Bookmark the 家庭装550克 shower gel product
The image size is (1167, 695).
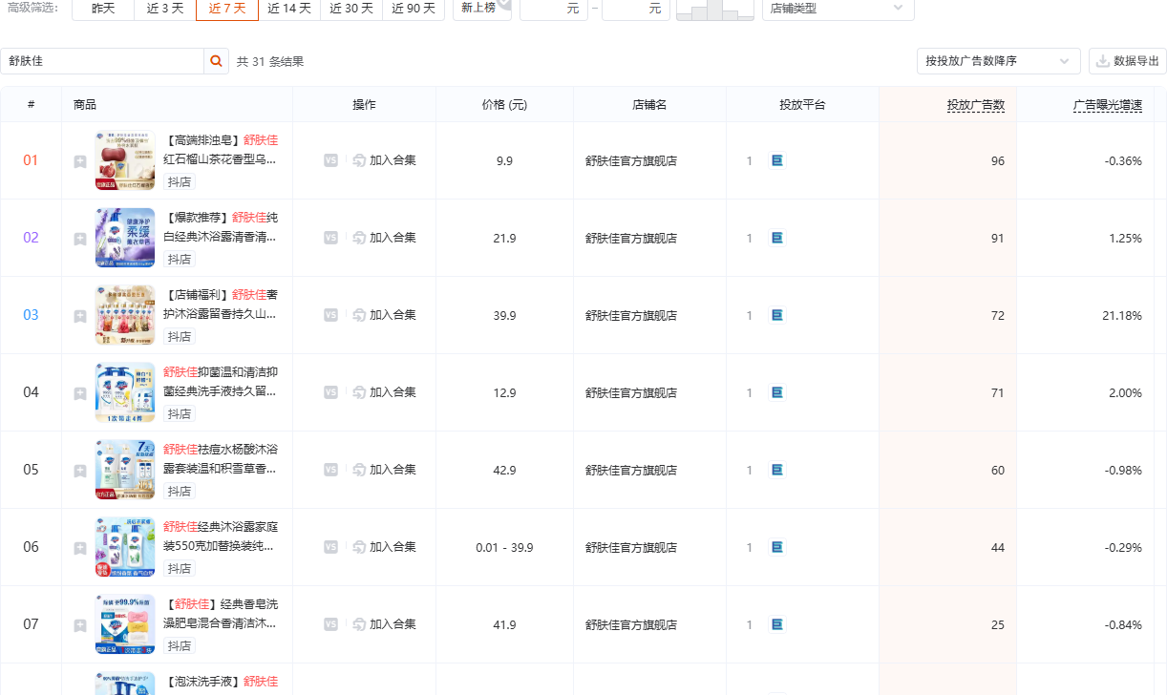[80, 548]
